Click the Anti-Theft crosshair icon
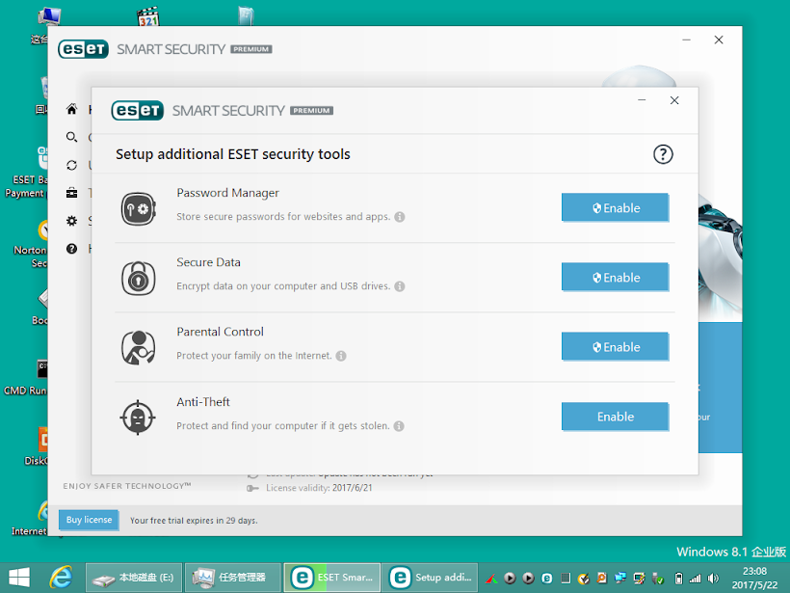This screenshot has height=593, width=790. pos(138,418)
